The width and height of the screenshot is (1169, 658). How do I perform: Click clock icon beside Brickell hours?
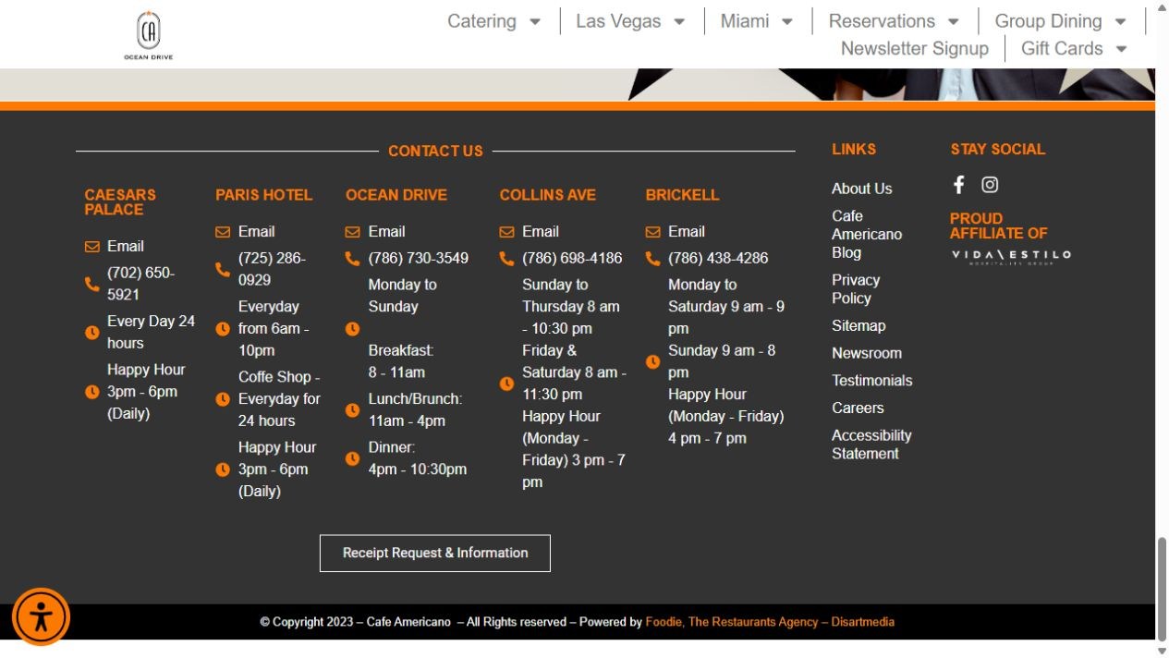[653, 361]
